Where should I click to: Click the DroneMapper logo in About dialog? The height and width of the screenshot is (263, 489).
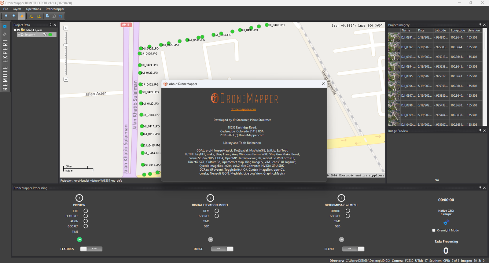pyautogui.click(x=244, y=98)
